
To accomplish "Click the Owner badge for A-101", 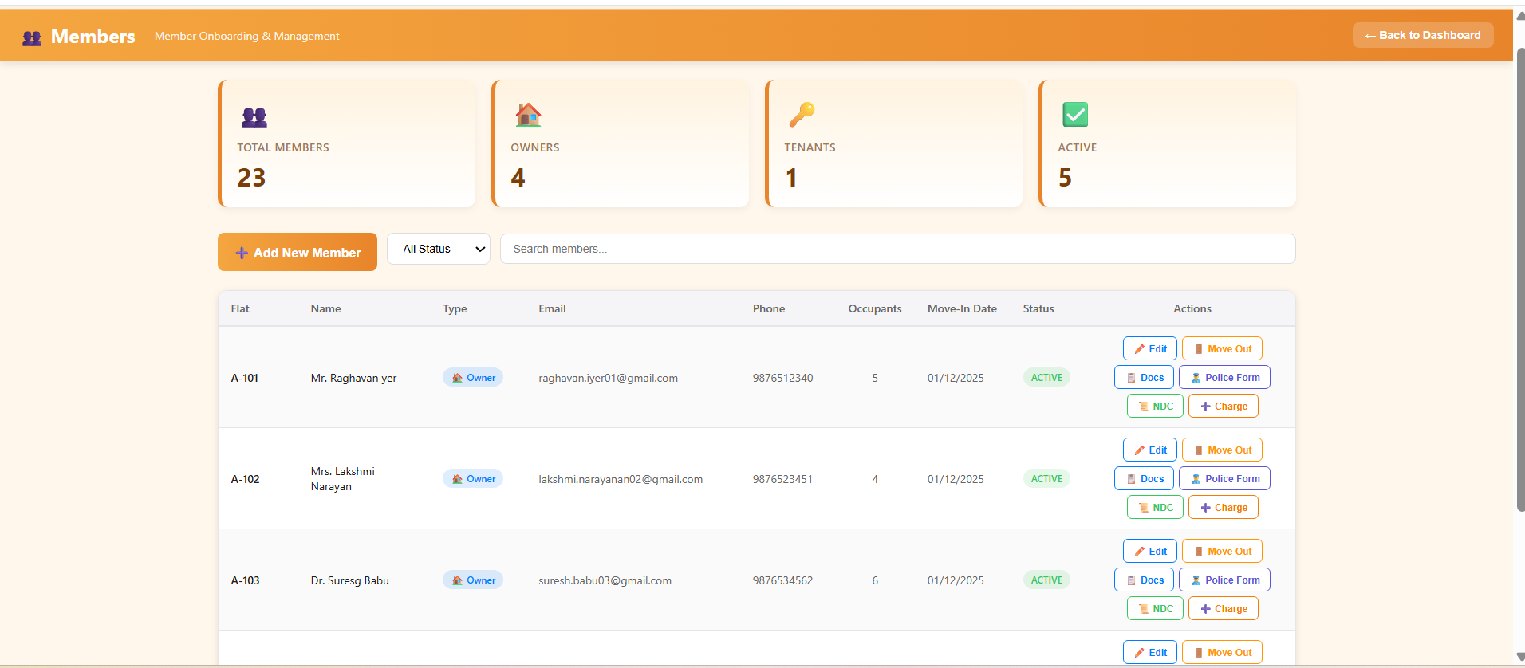I will (x=473, y=378).
